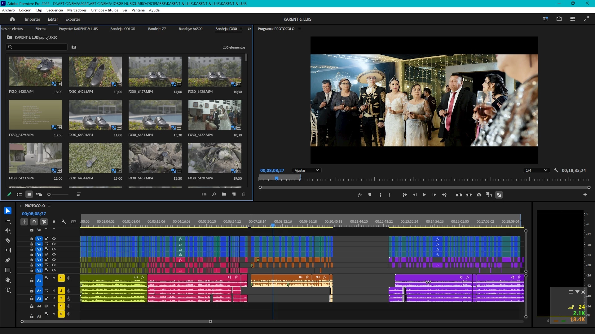
Task: Select the Pen tool in toolbar
Action: tap(8, 260)
